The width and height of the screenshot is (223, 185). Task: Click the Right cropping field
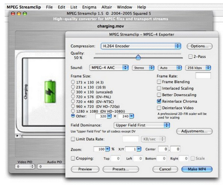(184, 158)
